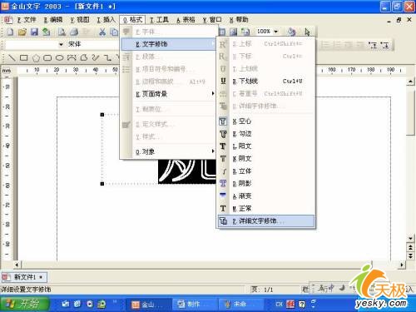
Task: Click the vertical scrollbar up arrow
Action: tap(410, 82)
